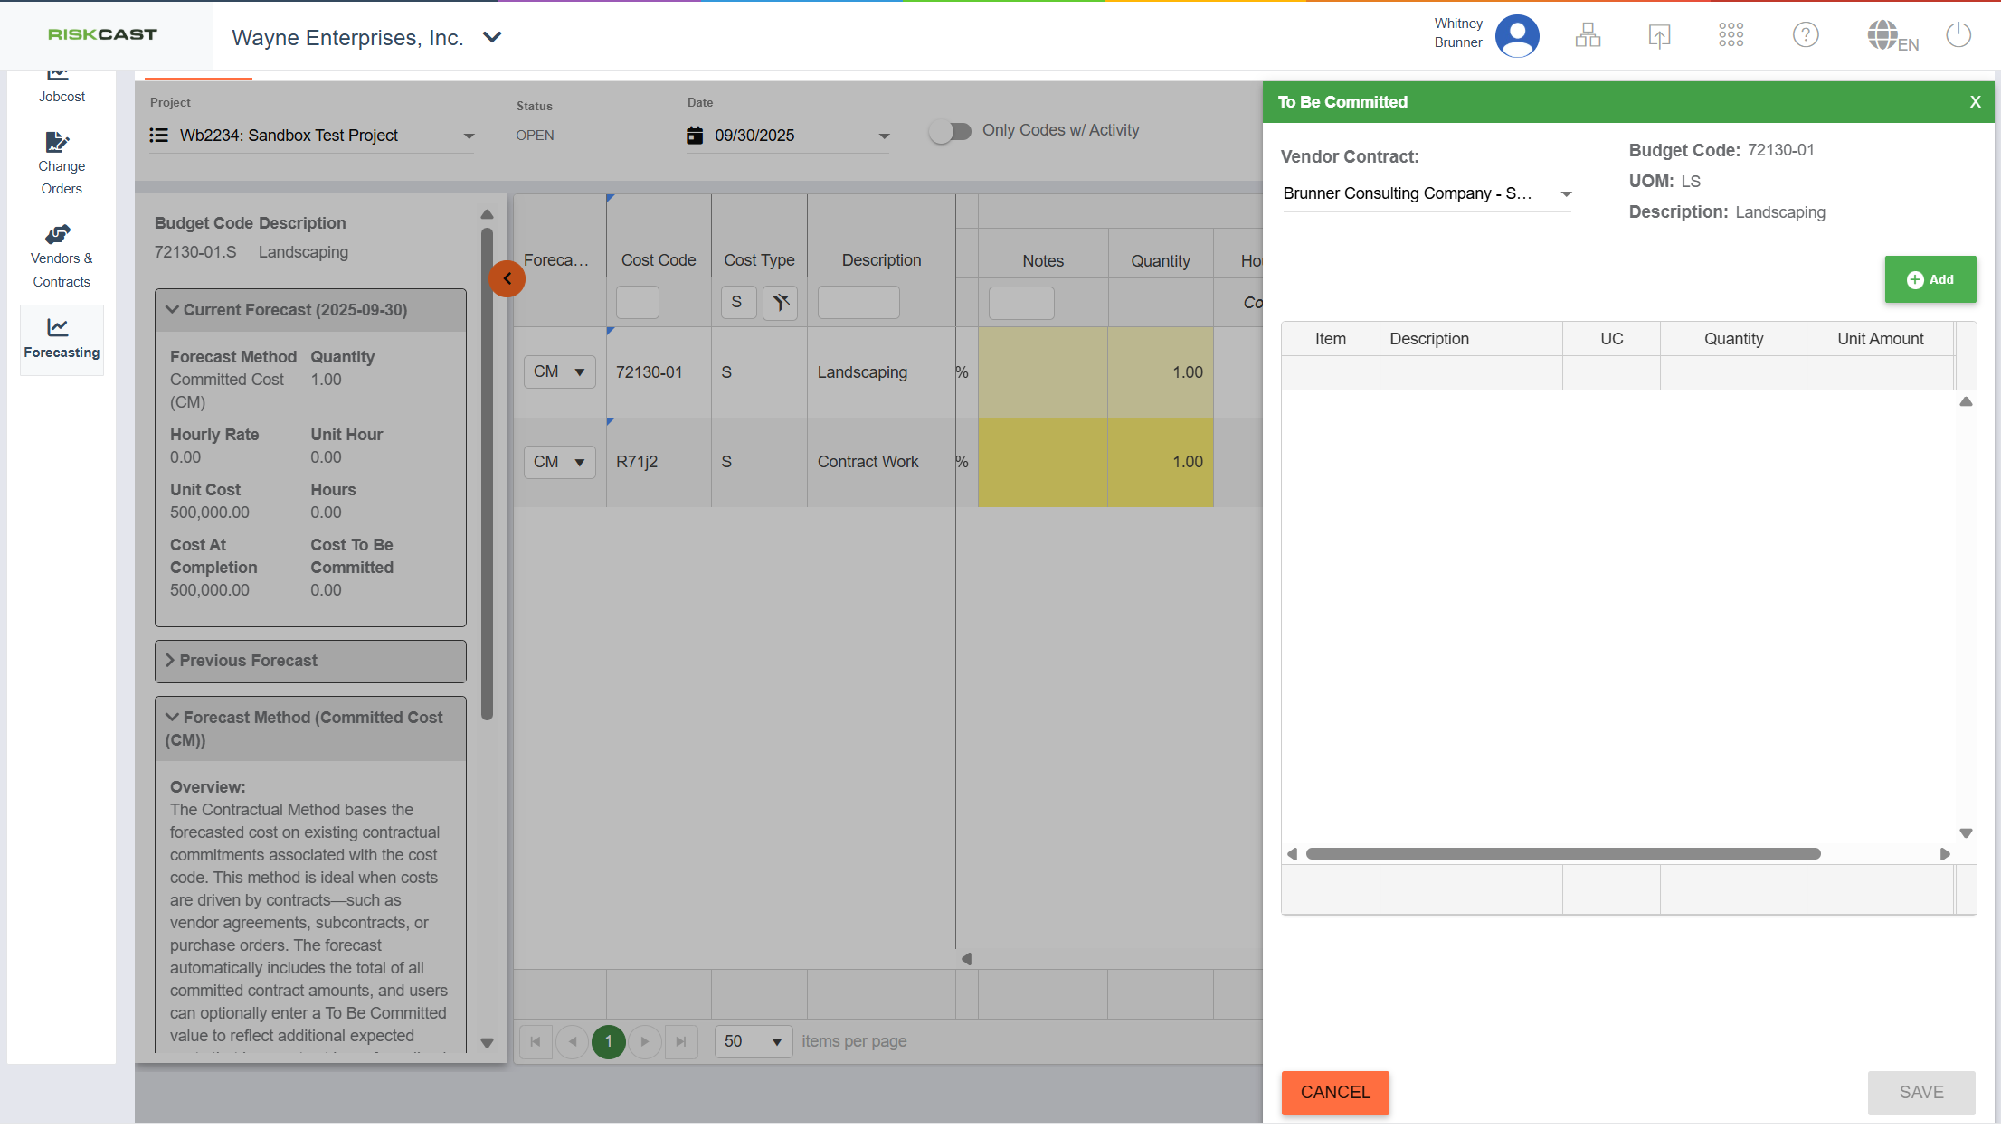
Task: Collapse side panel with orange arrow
Action: (x=507, y=278)
